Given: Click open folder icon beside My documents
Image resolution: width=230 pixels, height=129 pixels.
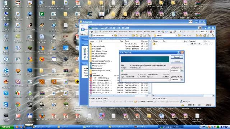Looking at the screenshot, I should [x=116, y=35].
